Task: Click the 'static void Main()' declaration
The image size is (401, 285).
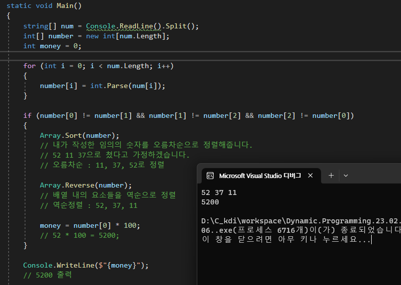Action: pos(44,5)
